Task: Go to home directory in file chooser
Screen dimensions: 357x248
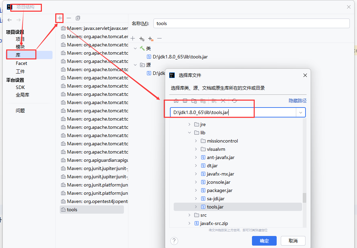Action: coord(176,101)
